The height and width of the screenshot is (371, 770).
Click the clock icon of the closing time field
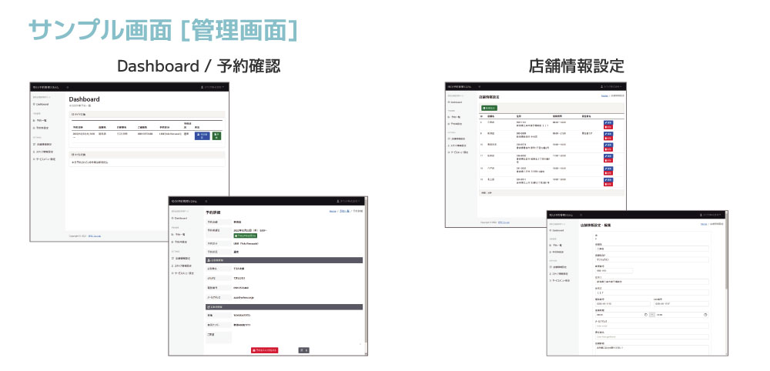pos(705,314)
